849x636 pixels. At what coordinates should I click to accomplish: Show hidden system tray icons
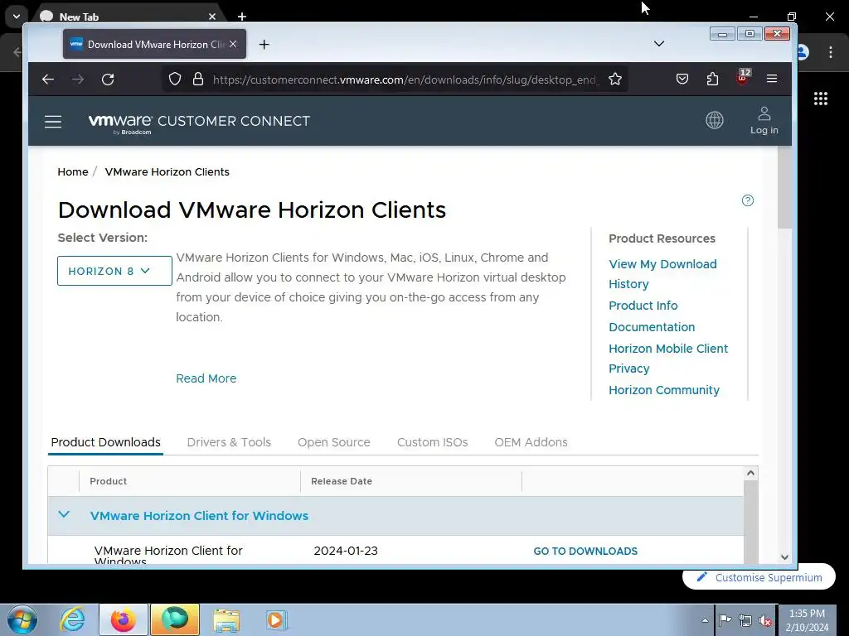pos(705,620)
